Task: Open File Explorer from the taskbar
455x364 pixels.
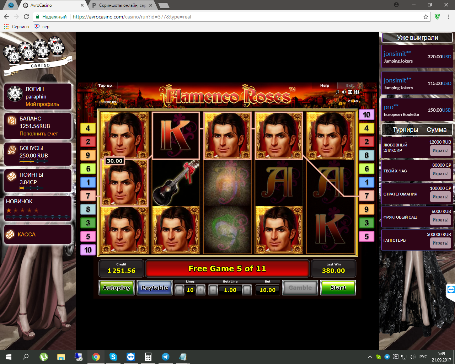Action: (x=61, y=357)
